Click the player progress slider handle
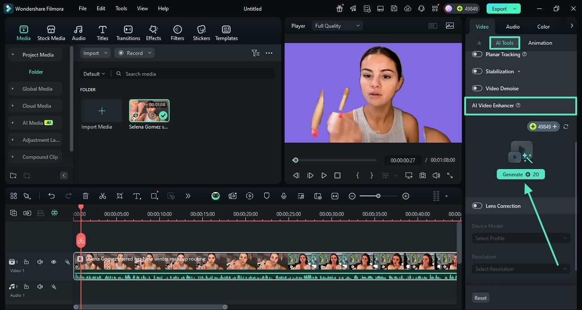This screenshot has height=310, width=582. pos(295,160)
